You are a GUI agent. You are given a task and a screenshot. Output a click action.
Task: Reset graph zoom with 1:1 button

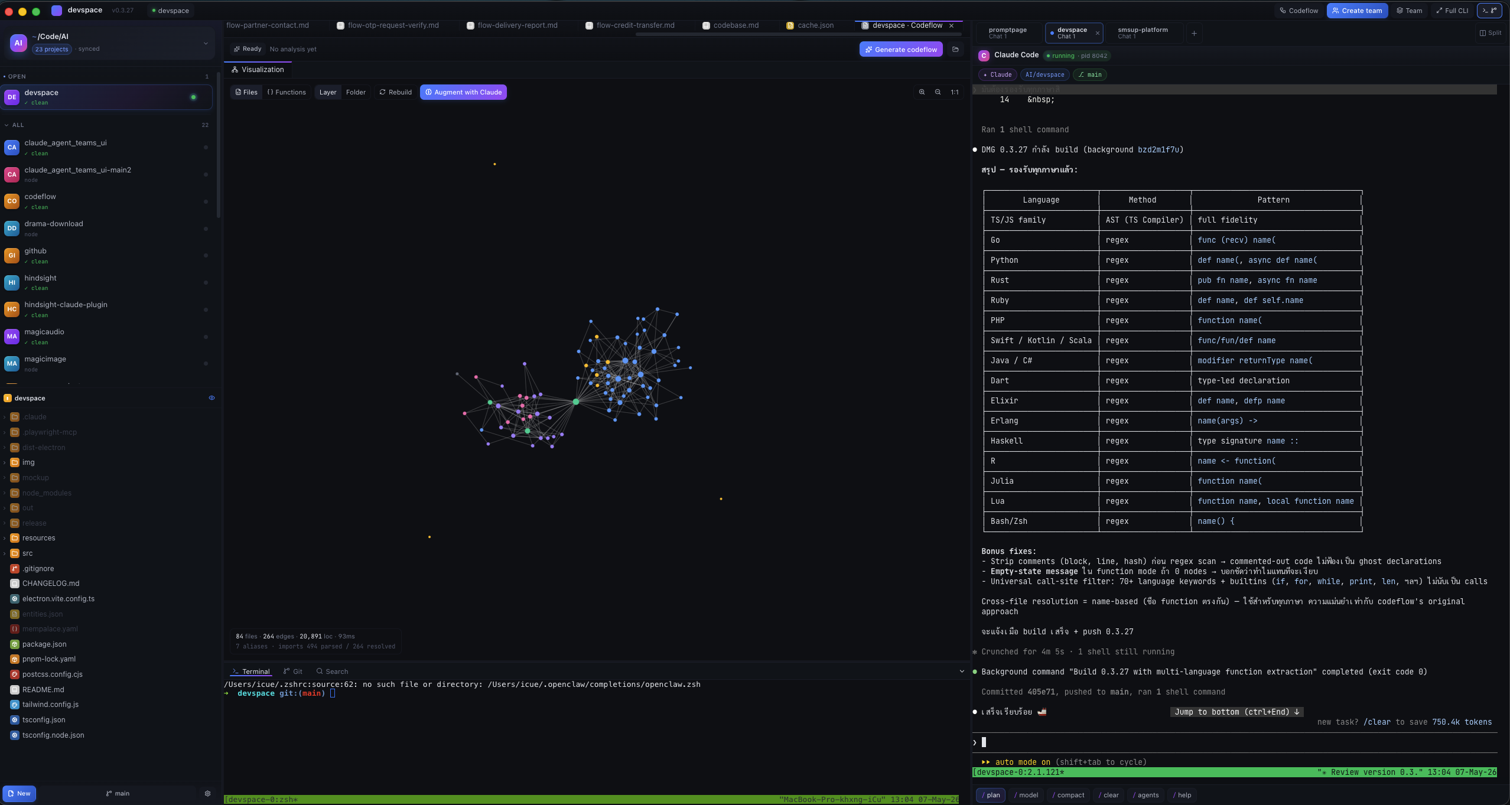tap(955, 92)
